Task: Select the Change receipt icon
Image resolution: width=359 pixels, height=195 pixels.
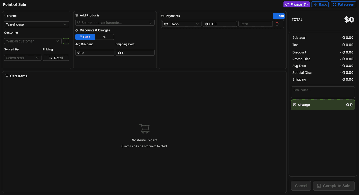Action: [295, 105]
